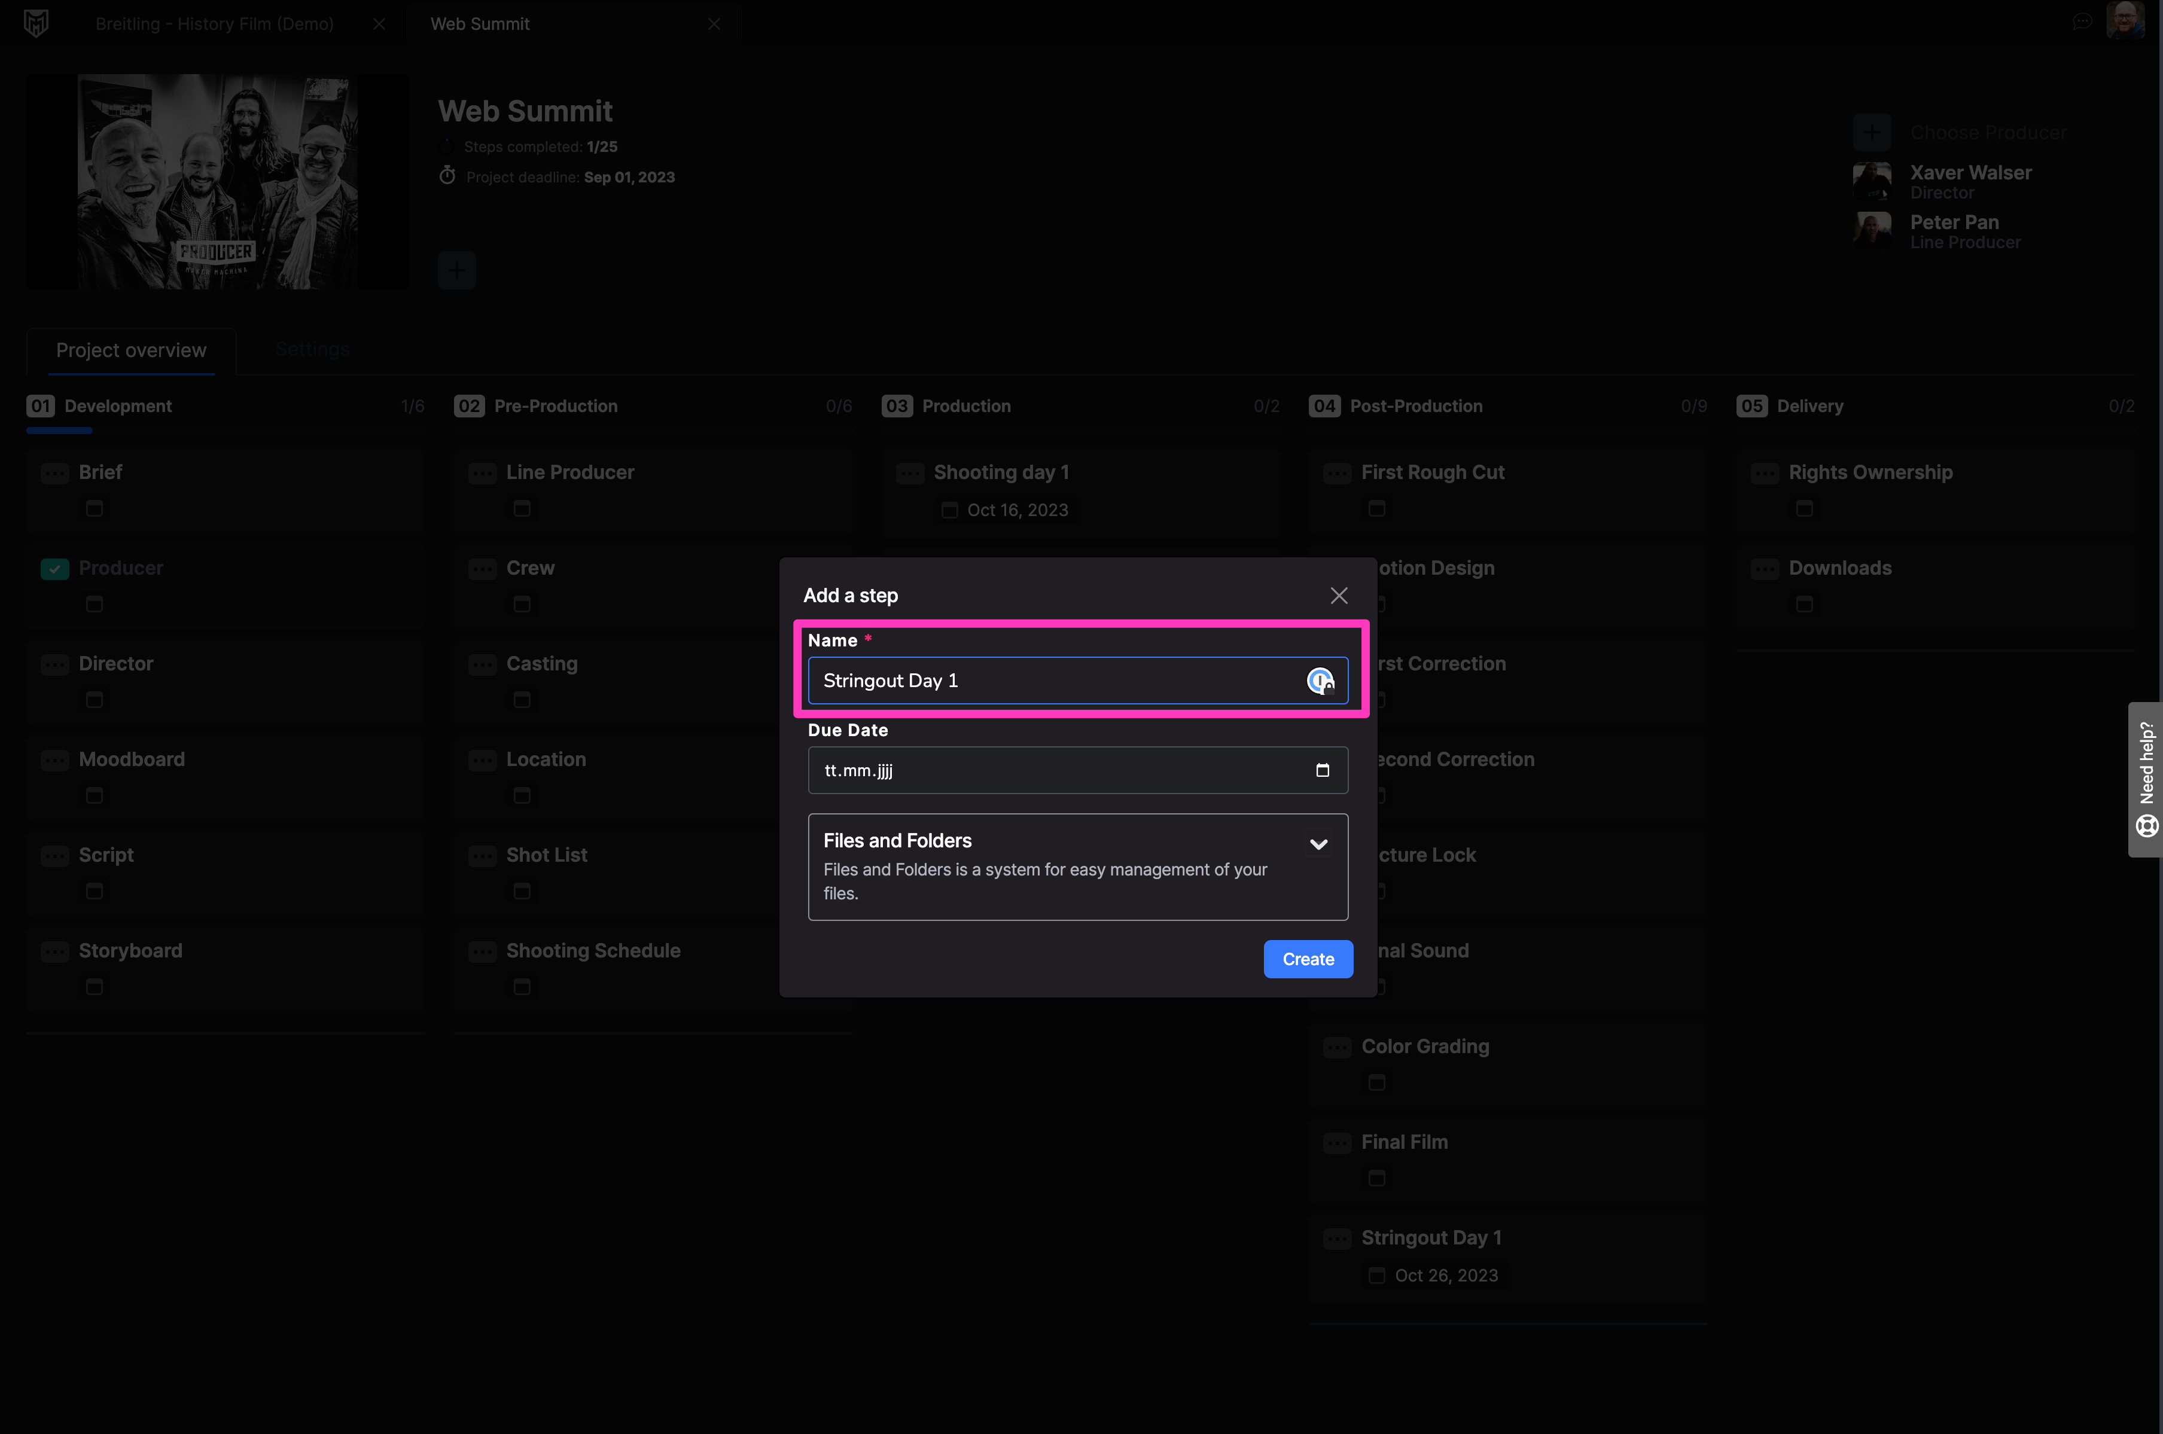Close the Add a step dialog

tap(1339, 596)
